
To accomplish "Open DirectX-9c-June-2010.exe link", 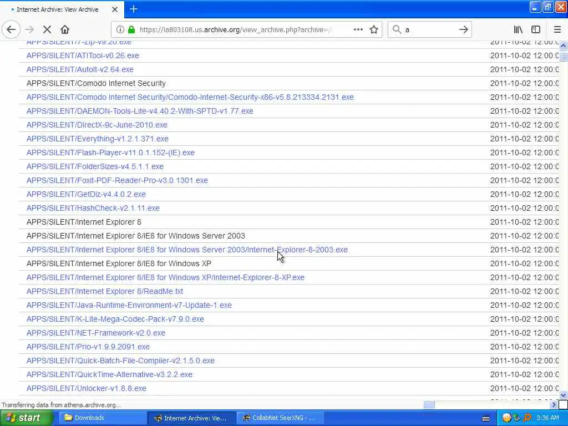I will tap(97, 125).
